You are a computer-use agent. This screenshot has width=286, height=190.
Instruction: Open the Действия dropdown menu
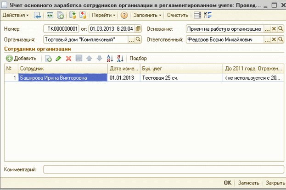16,15
